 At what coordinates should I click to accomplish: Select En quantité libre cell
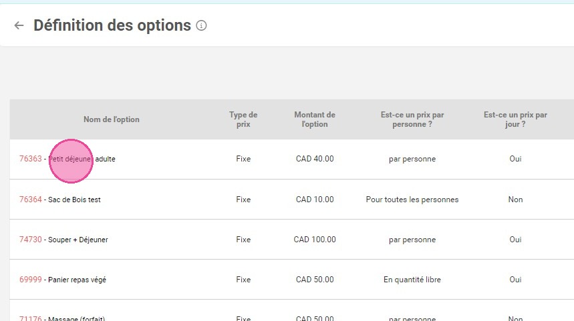(412, 280)
